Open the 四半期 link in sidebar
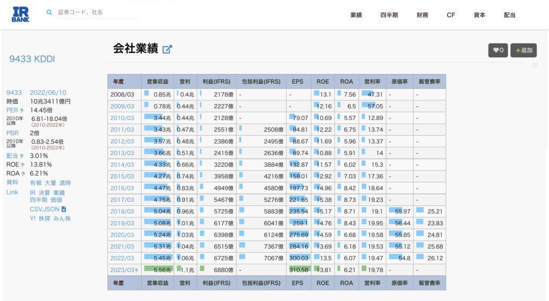Screen dimensions: 549x301 [x=39, y=200]
